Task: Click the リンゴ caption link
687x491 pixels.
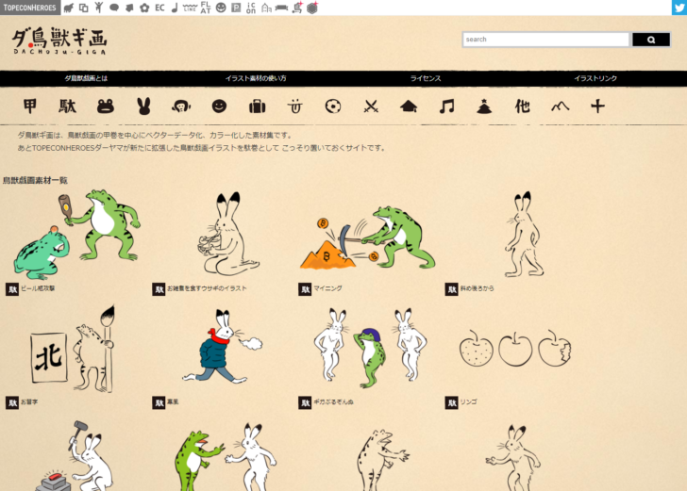Action: (468, 401)
